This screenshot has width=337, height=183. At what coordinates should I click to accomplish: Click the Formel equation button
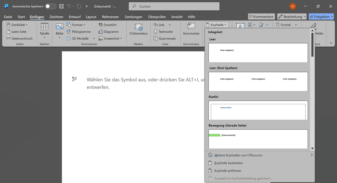[283, 25]
